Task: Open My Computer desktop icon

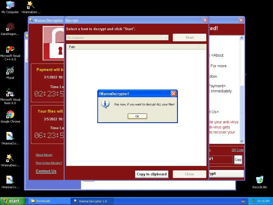Action: click(x=10, y=7)
